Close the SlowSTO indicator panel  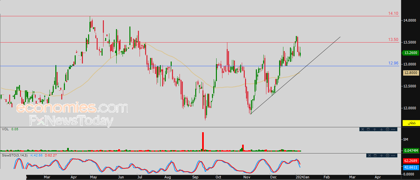pyautogui.click(x=370, y=155)
